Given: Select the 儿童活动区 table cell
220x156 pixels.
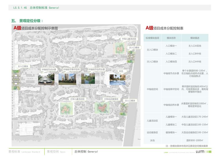Looking at the screenshot, I should (x=152, y=121).
